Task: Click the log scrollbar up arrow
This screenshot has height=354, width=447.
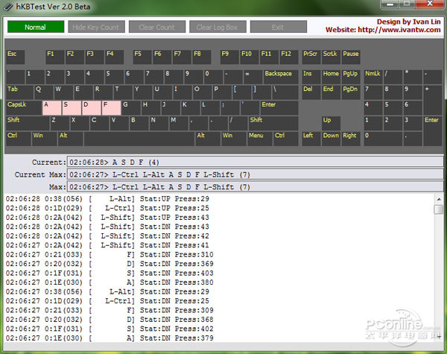Action: (439, 199)
